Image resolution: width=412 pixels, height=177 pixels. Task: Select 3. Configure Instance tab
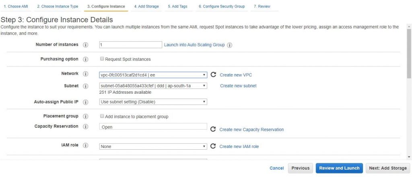click(x=106, y=6)
